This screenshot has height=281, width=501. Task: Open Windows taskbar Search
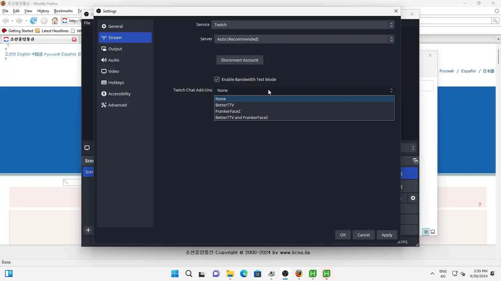tap(189, 274)
